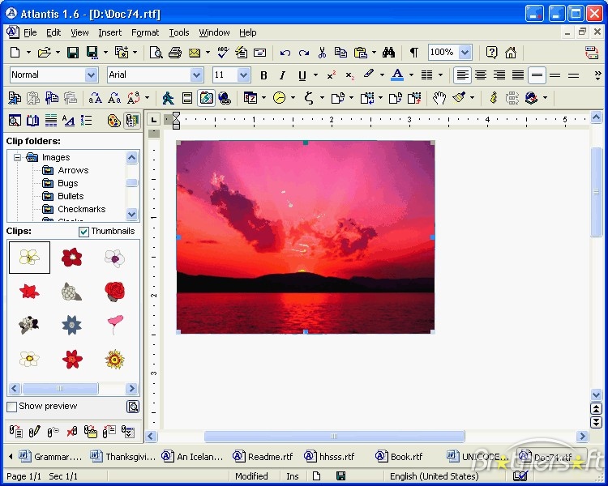
Task: Open the font name Arial dropdown
Action: (196, 75)
